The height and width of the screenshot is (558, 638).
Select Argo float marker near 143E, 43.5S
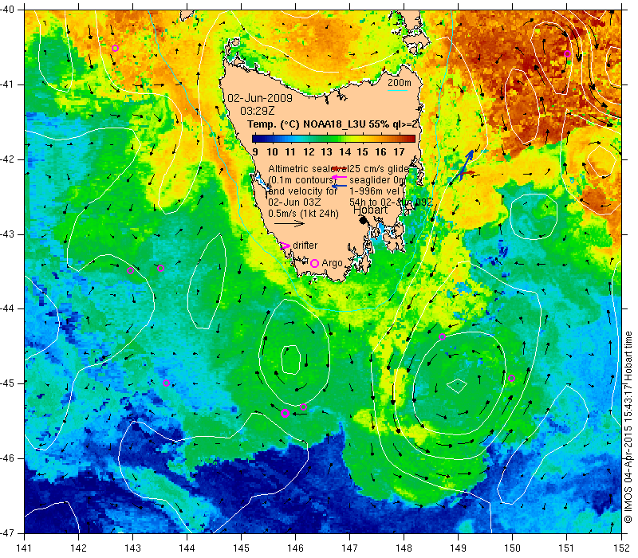[x=130, y=271]
